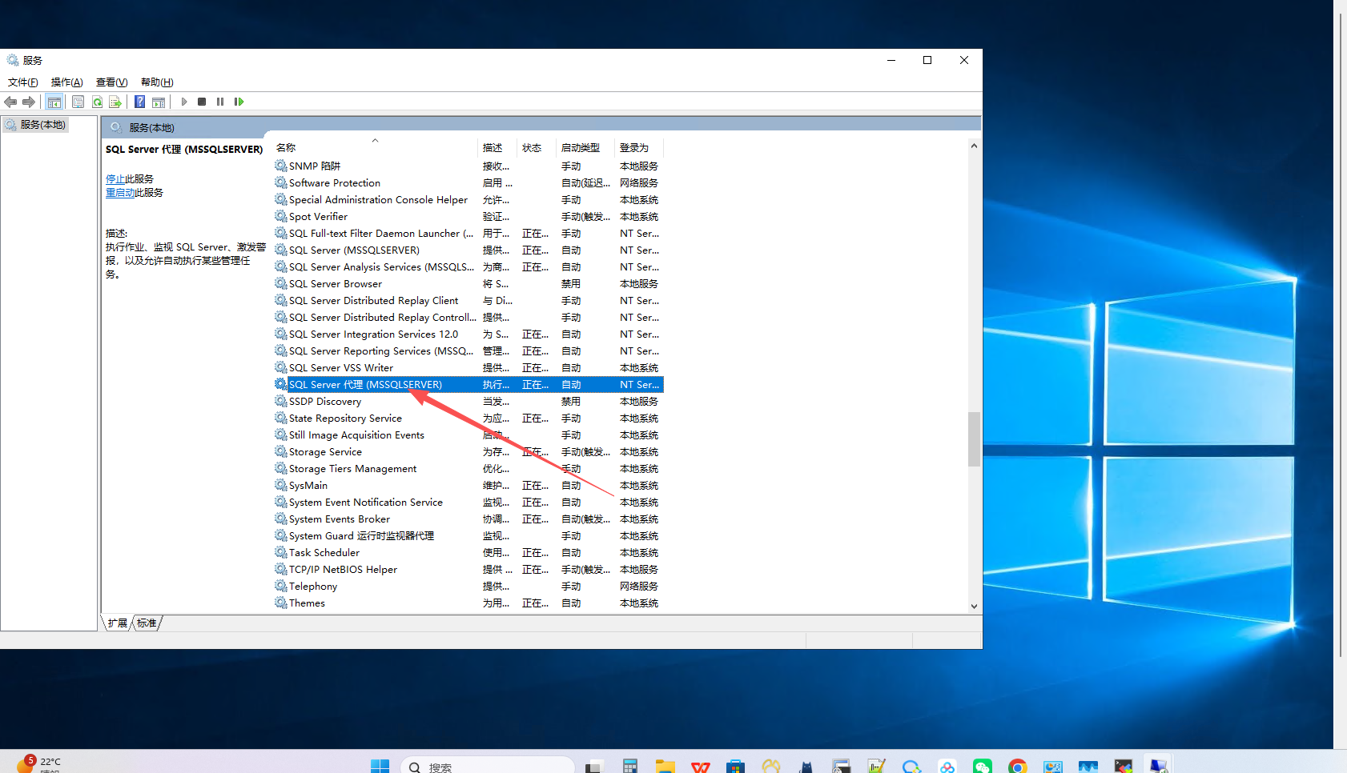Select SQL Server Analysis Services row

(x=468, y=267)
